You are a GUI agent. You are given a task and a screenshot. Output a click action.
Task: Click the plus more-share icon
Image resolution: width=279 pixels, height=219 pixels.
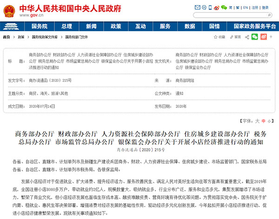coord(271,37)
